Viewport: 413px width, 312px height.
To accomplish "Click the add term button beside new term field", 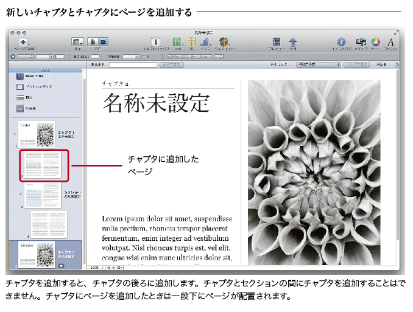I will coord(171,64).
